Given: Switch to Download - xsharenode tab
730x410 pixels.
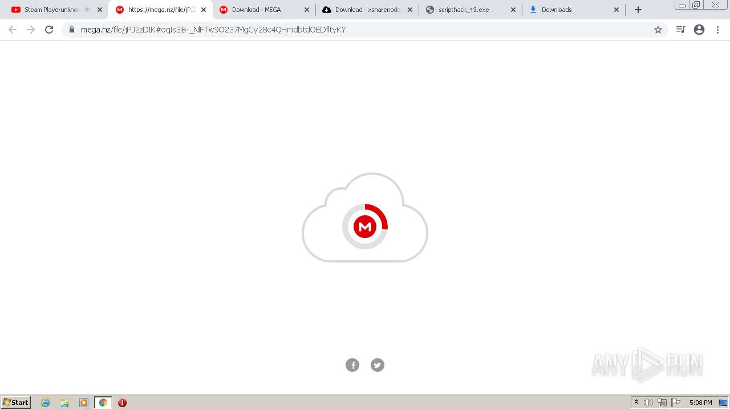Looking at the screenshot, I should pyautogui.click(x=368, y=10).
